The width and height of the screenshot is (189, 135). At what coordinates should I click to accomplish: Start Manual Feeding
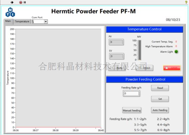click(x=132, y=110)
